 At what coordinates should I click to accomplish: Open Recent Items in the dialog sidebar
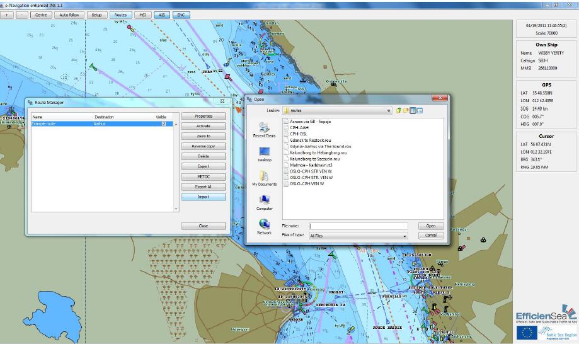click(x=264, y=130)
